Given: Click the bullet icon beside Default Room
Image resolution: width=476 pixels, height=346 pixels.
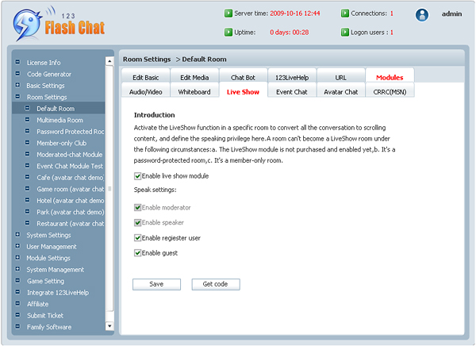Looking at the screenshot, I should 27,108.
